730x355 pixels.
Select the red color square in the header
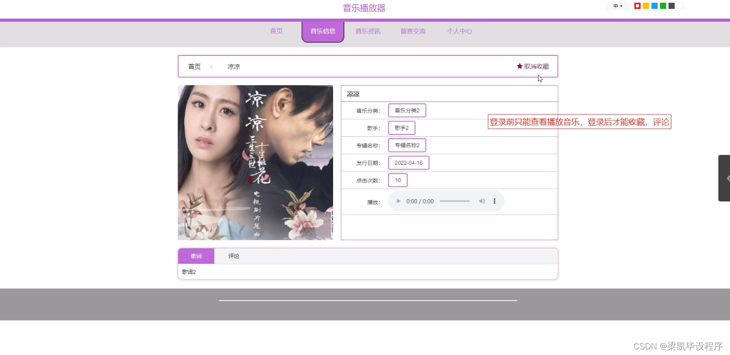pyautogui.click(x=637, y=6)
